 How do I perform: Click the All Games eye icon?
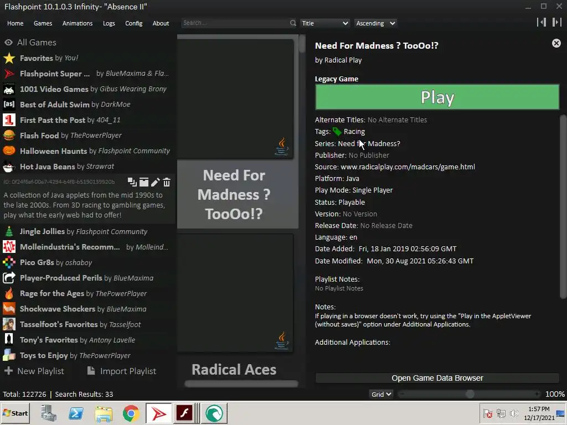coord(9,43)
